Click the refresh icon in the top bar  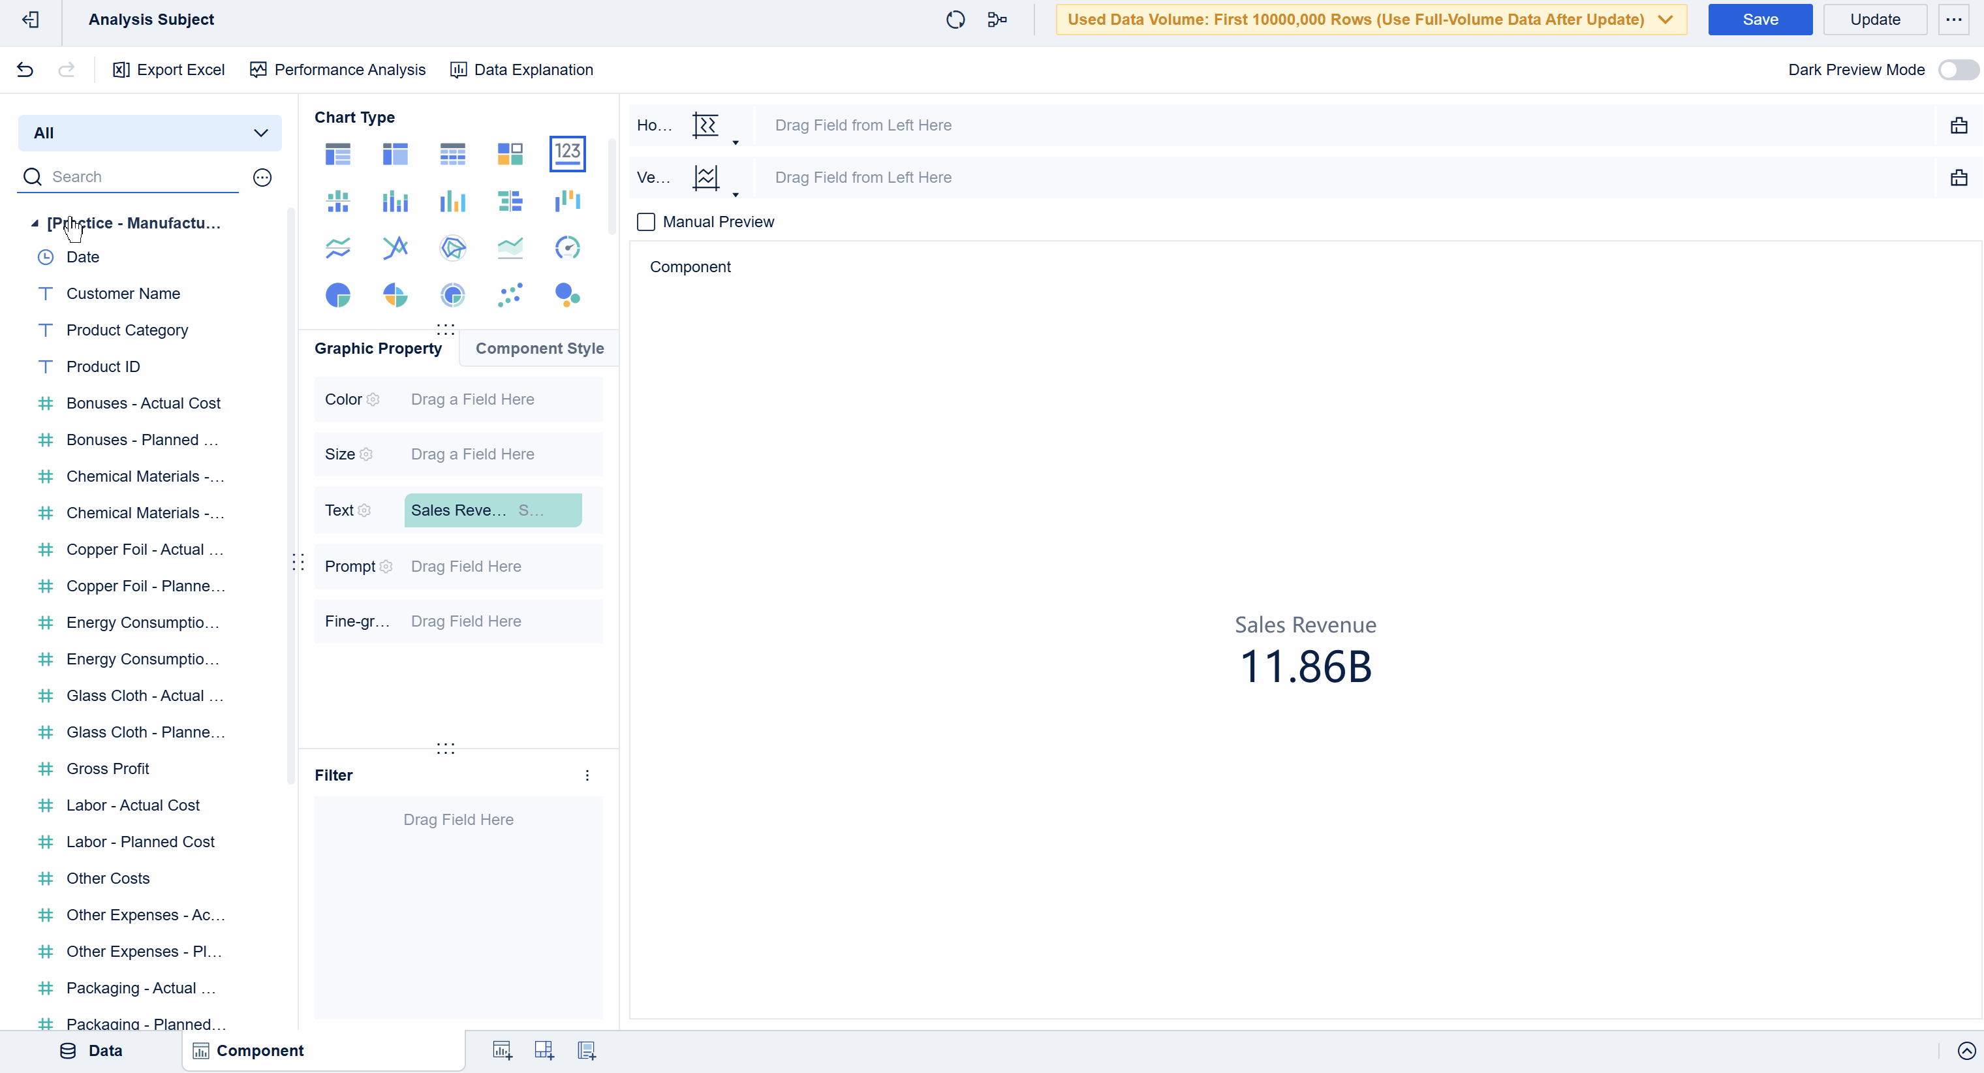pos(955,20)
